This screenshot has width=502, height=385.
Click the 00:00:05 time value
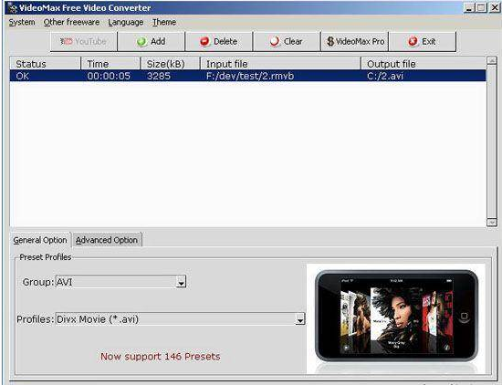[109, 76]
